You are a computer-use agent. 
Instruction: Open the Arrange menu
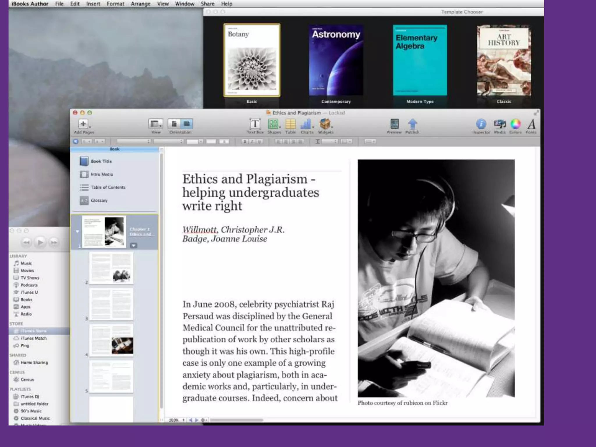pos(141,4)
